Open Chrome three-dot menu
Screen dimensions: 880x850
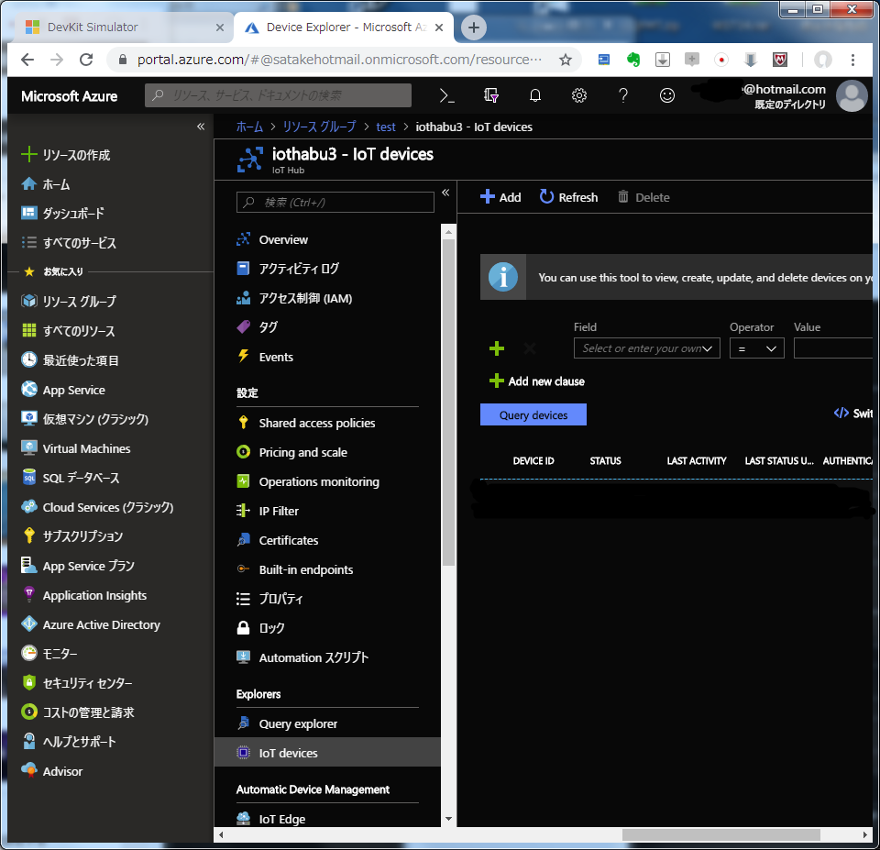[852, 60]
